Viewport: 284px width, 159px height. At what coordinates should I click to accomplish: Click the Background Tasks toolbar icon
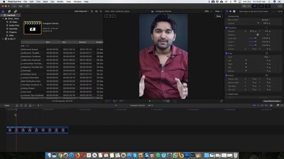coord(27,6)
